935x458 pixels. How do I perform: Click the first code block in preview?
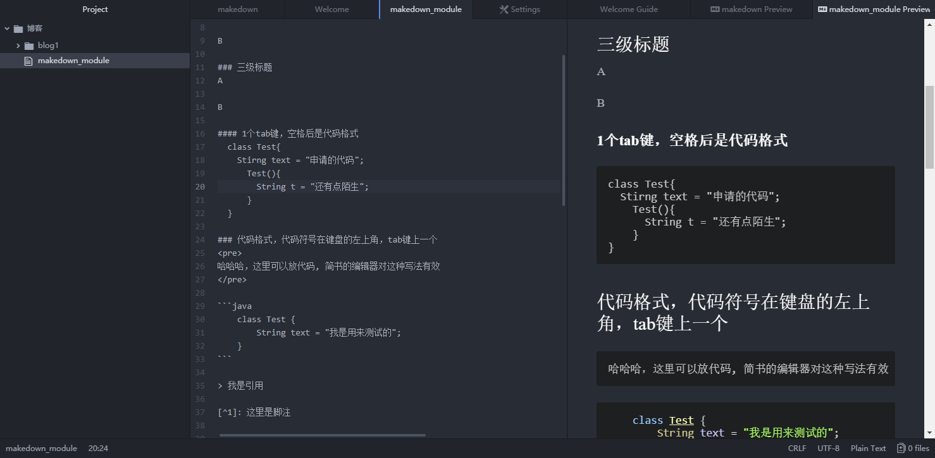(746, 215)
